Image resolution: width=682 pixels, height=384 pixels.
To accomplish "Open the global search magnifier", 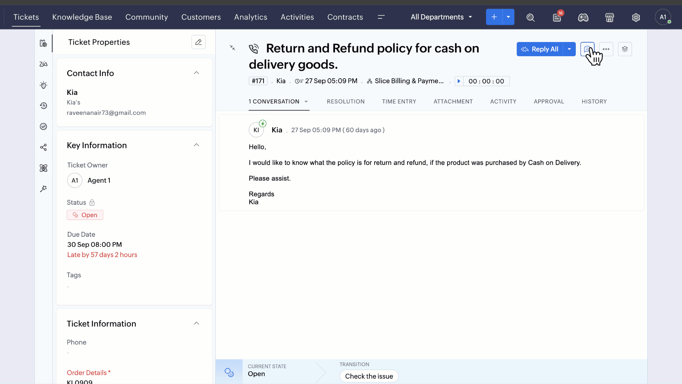I will [x=530, y=17].
